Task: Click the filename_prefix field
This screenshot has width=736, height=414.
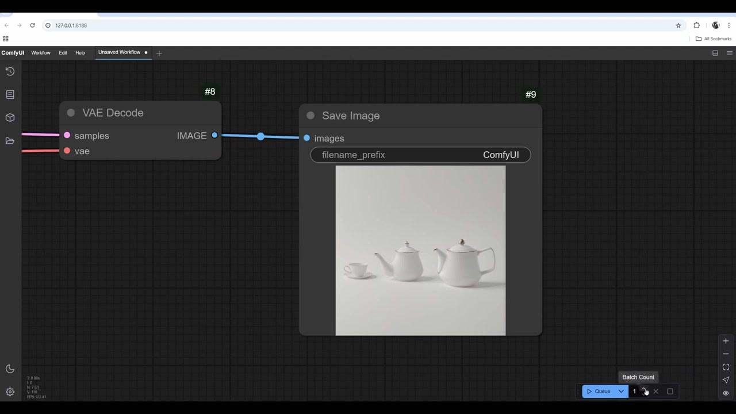Action: [x=420, y=155]
